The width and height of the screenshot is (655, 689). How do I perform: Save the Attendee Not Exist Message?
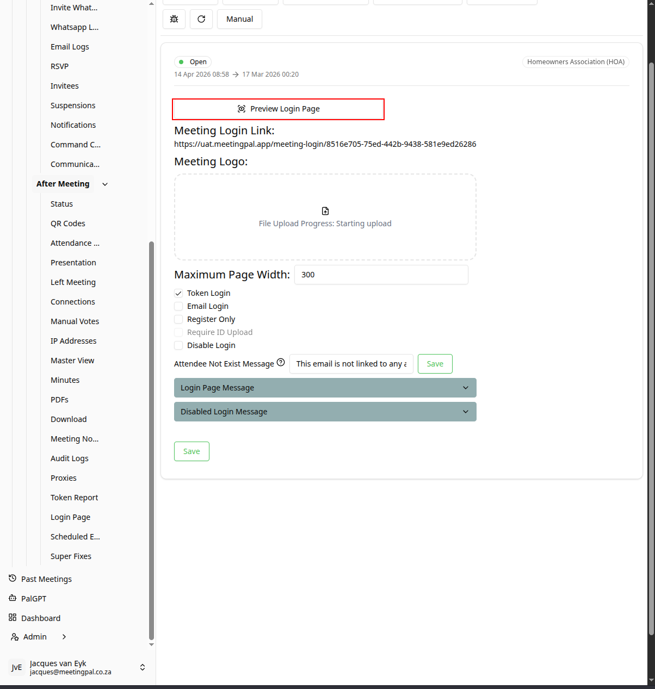pos(435,364)
